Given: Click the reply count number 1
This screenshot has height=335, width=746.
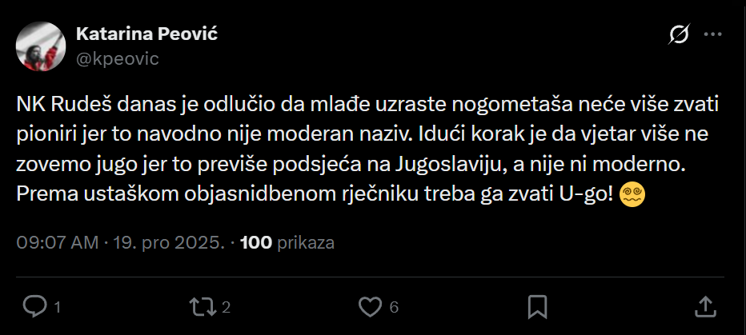Looking at the screenshot, I should coord(57,307).
